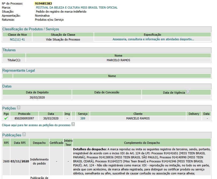This screenshot has width=217, height=179.
Task: Click the 'Data RPI' column header
Action: click(20, 143)
